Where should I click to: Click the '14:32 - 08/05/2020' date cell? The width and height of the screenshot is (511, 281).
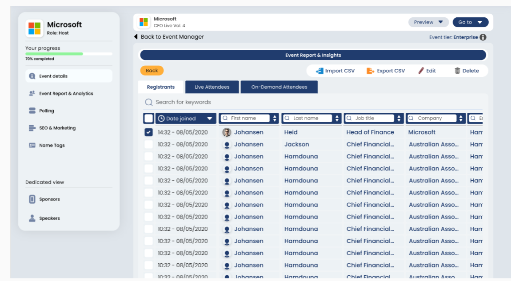pos(183,132)
